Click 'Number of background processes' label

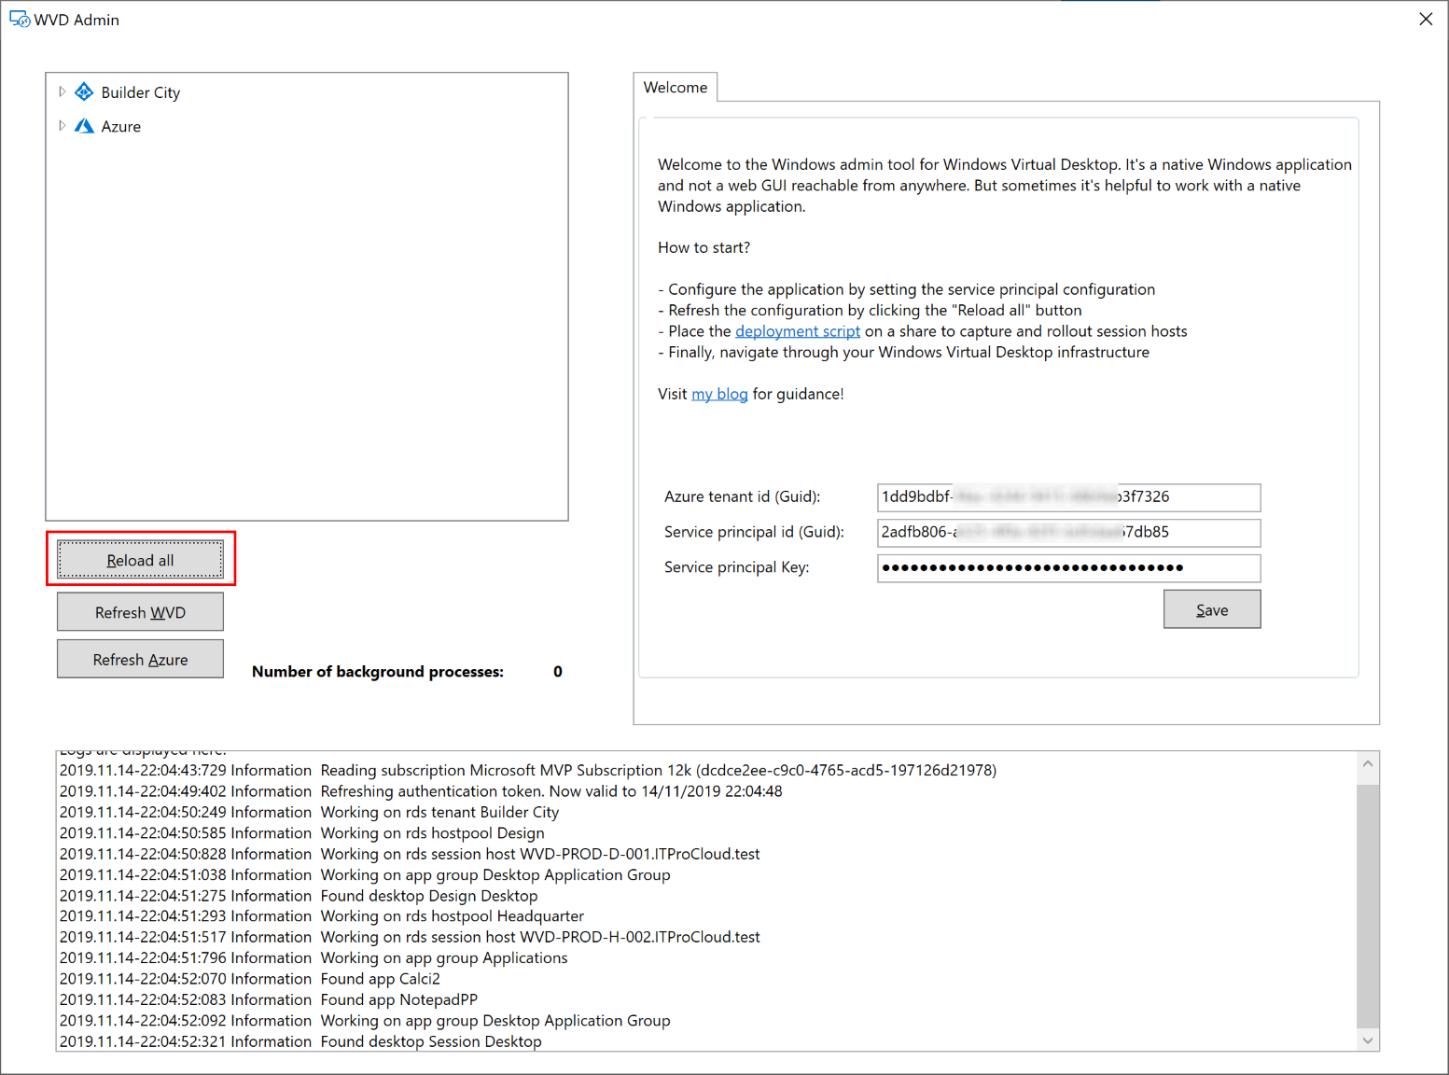[378, 672]
